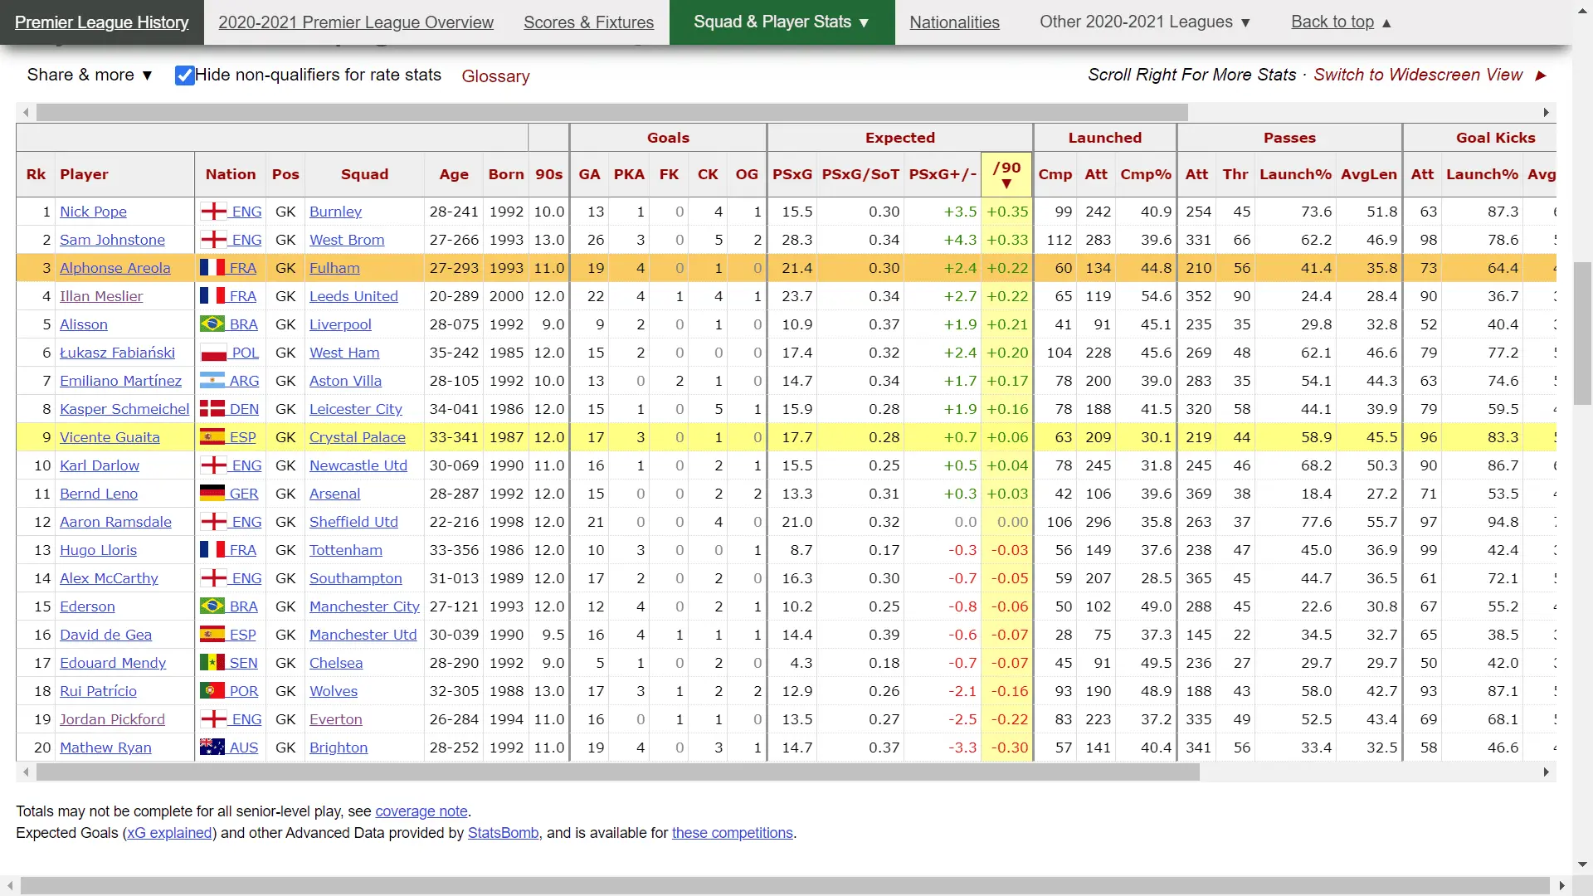
Task: Click Denmark flag for Kasper Schmeichel
Action: click(212, 409)
